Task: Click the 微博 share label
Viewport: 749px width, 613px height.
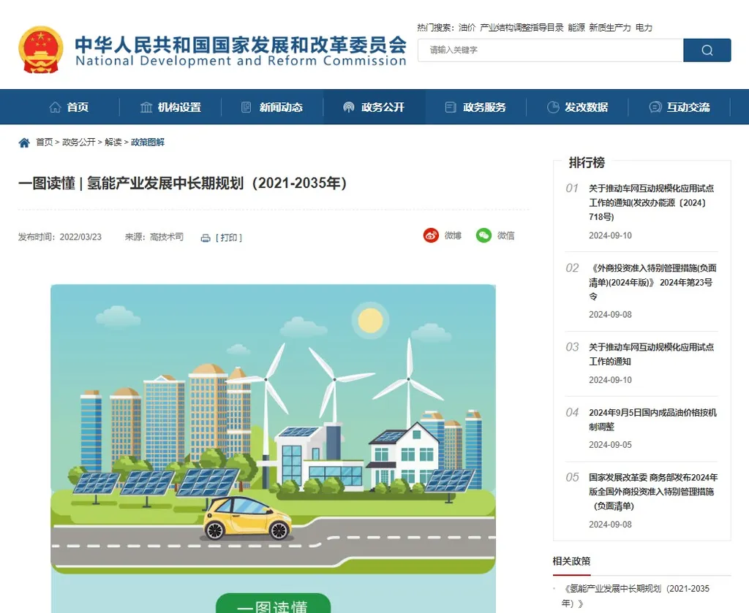Action: [453, 236]
